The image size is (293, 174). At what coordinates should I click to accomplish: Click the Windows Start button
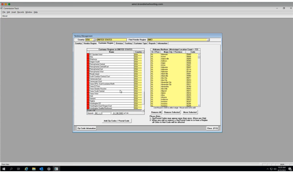(4, 169)
